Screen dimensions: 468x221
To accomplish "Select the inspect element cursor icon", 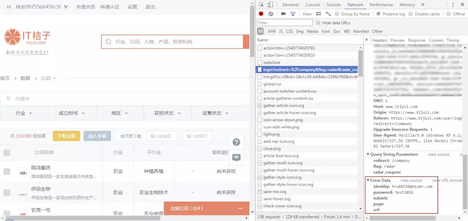I will point(261,5).
